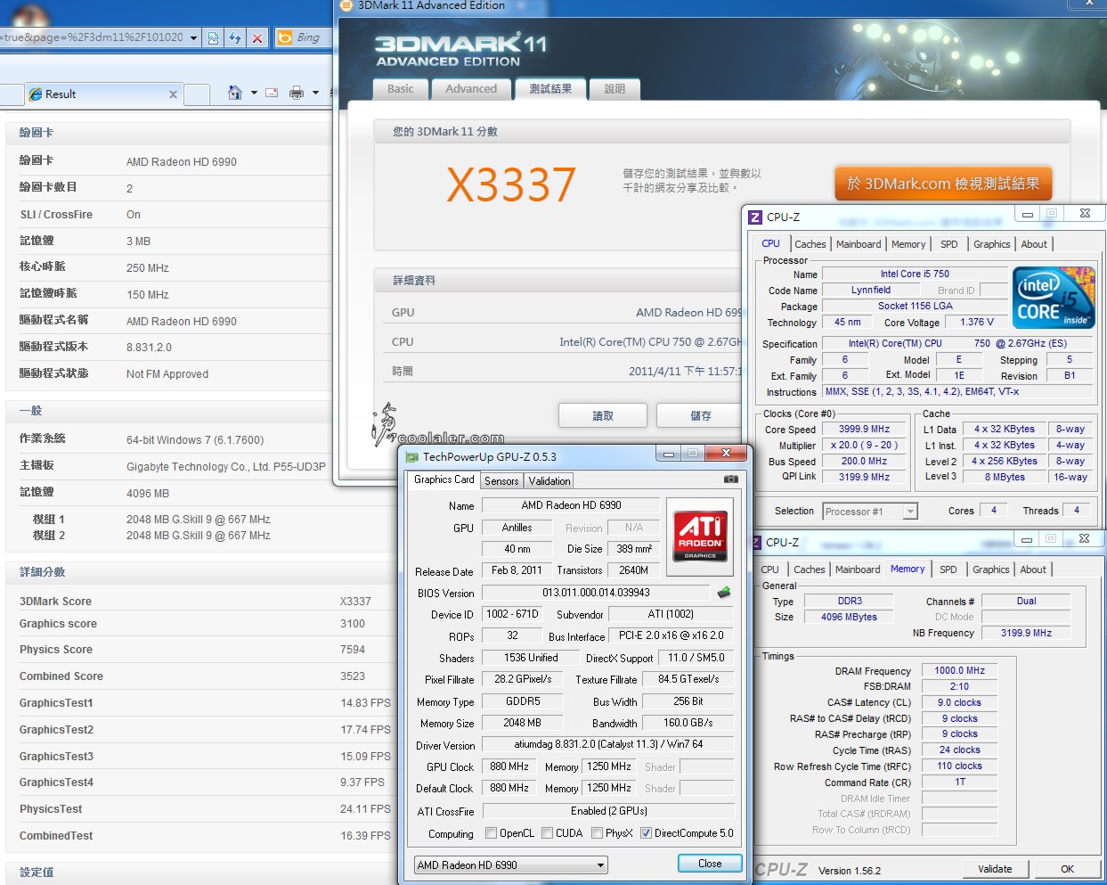Image resolution: width=1107 pixels, height=885 pixels.
Task: Open Mainboard tab in the CPU-Z processor window
Action: pyautogui.click(x=859, y=244)
